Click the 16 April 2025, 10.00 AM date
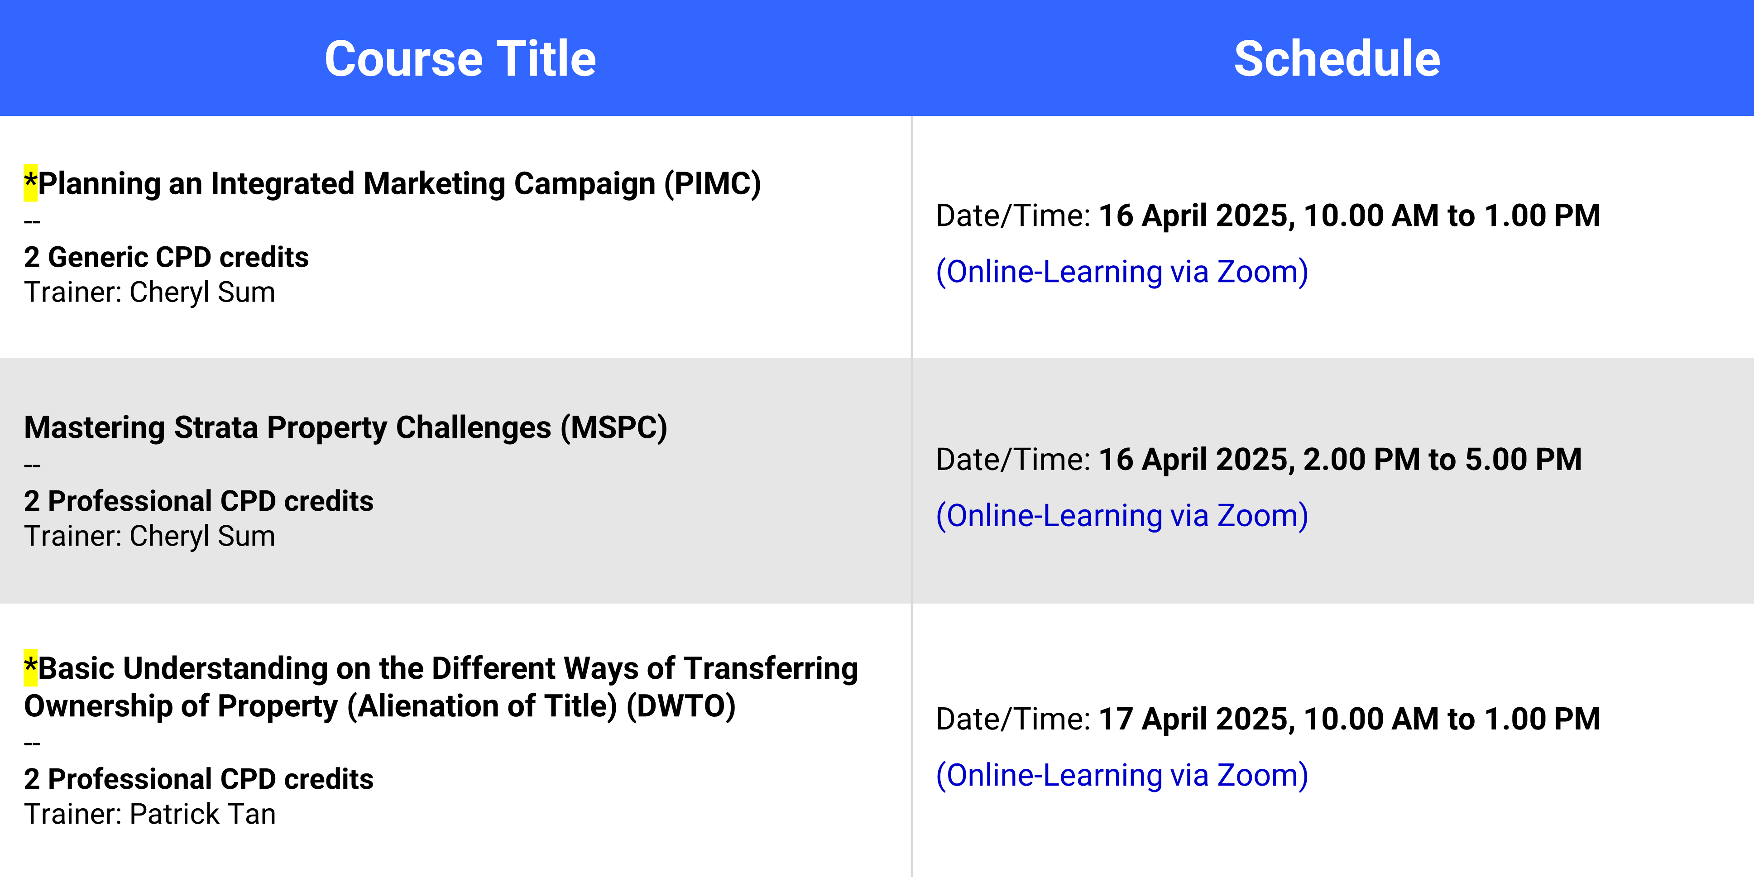 coord(1350,216)
